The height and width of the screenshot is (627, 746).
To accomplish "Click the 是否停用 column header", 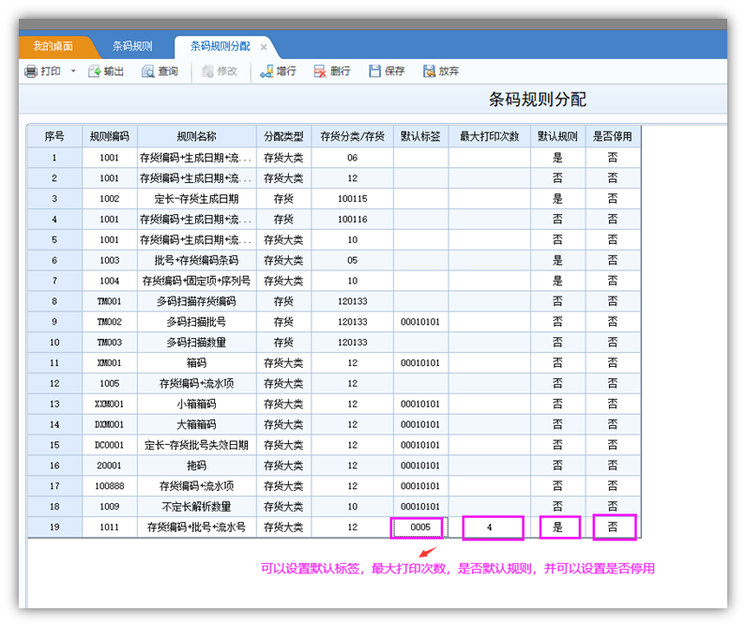I will [613, 136].
